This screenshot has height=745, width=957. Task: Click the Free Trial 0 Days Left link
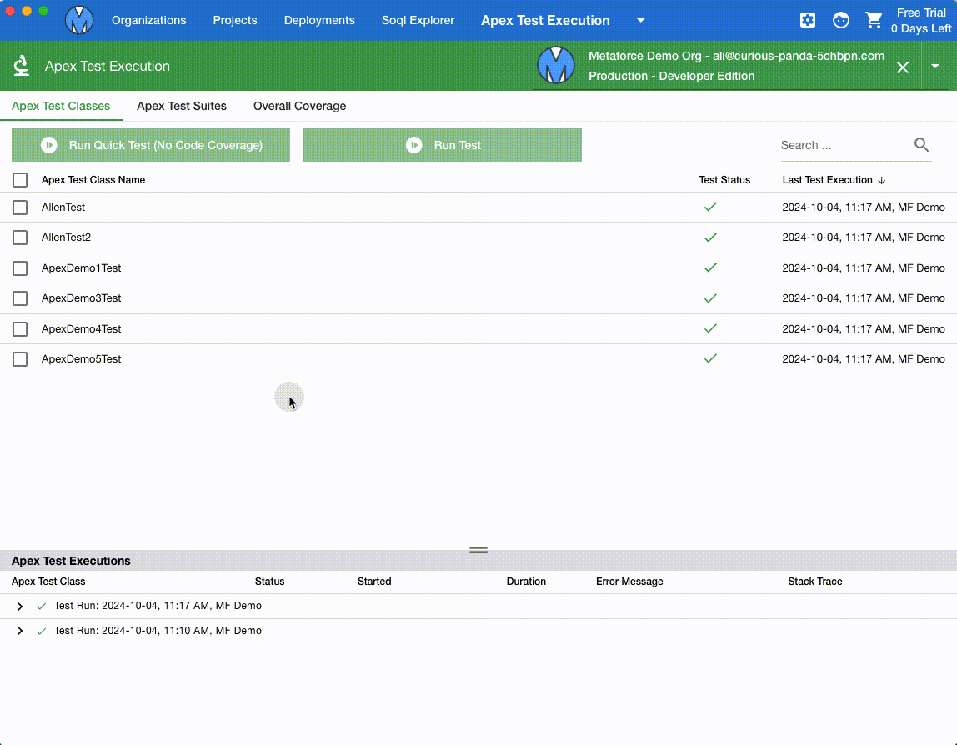pyautogui.click(x=921, y=21)
